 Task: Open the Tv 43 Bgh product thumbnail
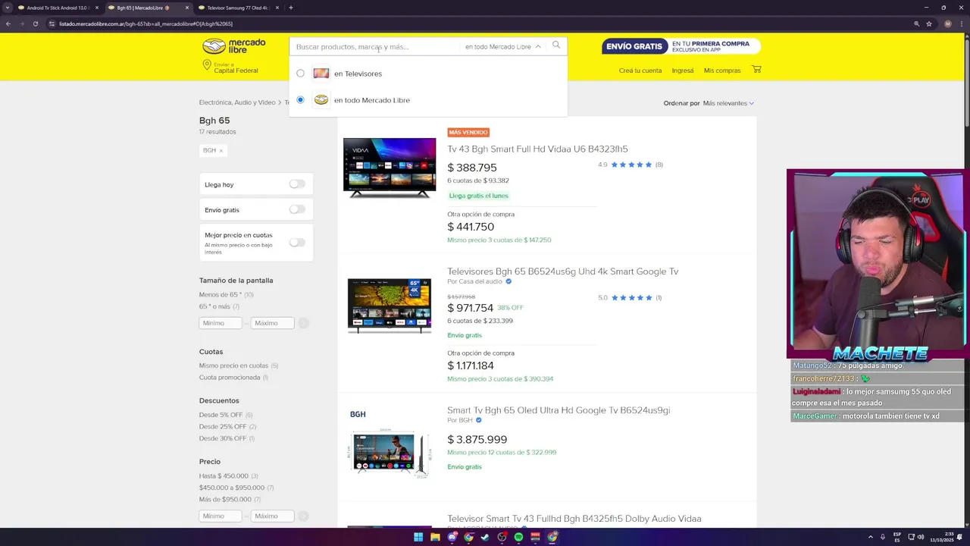coord(390,168)
